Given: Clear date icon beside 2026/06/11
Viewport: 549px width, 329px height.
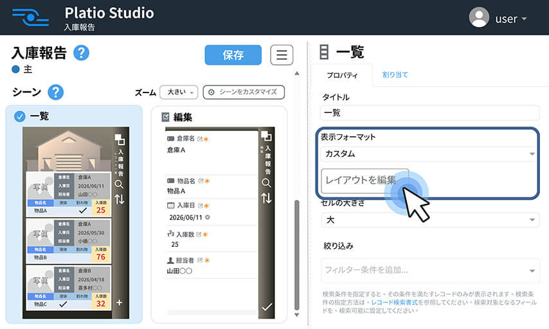Looking at the screenshot, I should tap(207, 217).
